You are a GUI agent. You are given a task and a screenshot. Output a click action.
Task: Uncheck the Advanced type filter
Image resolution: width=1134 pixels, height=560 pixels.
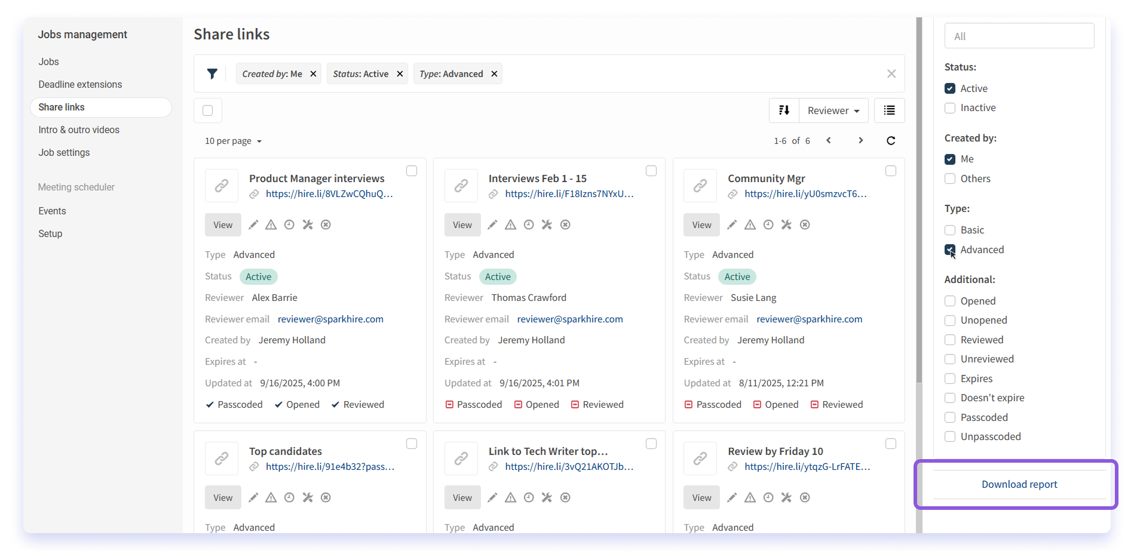(x=950, y=250)
